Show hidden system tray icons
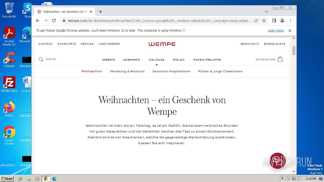The height and width of the screenshot is (182, 324). [282, 179]
